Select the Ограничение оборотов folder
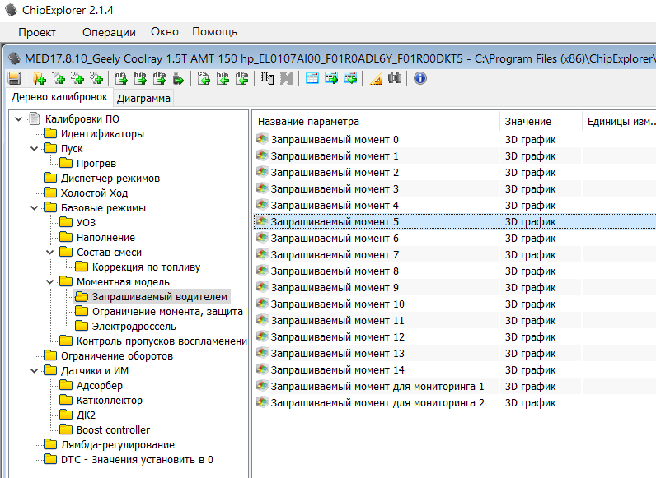The height and width of the screenshot is (478, 656). (116, 355)
